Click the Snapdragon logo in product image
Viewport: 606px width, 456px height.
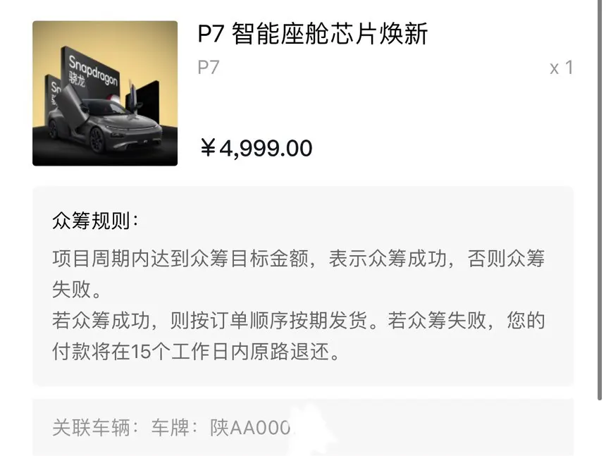93,70
